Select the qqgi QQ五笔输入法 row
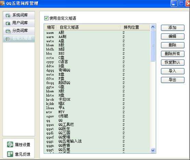The height and width of the screenshot is (160, 190). tap(97, 141)
